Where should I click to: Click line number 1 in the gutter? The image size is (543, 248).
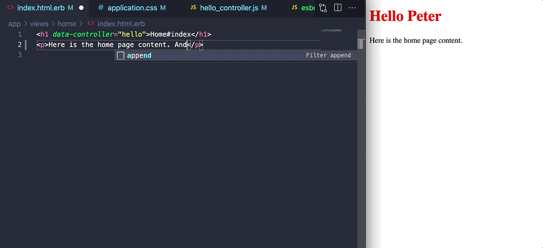pos(19,34)
